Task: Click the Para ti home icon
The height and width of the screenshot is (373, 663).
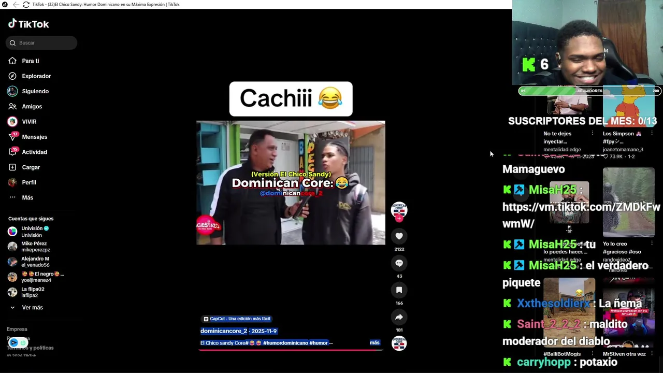Action: pyautogui.click(x=12, y=61)
